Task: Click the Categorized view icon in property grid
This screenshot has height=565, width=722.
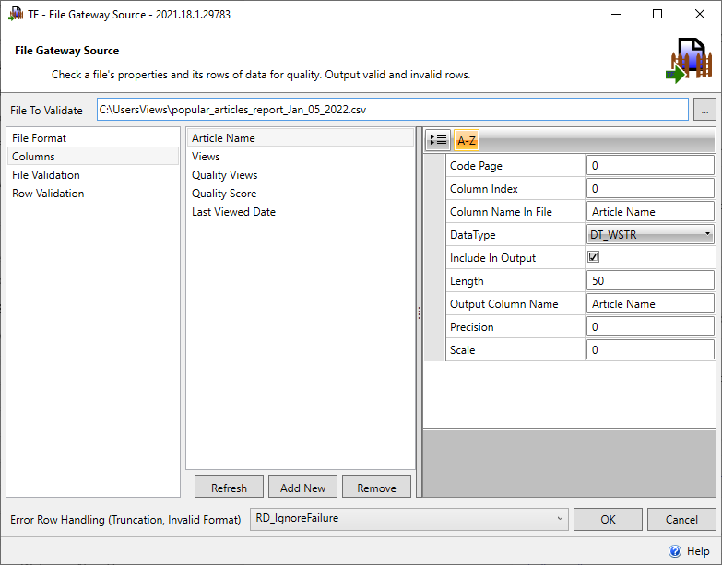Action: pyautogui.click(x=438, y=140)
